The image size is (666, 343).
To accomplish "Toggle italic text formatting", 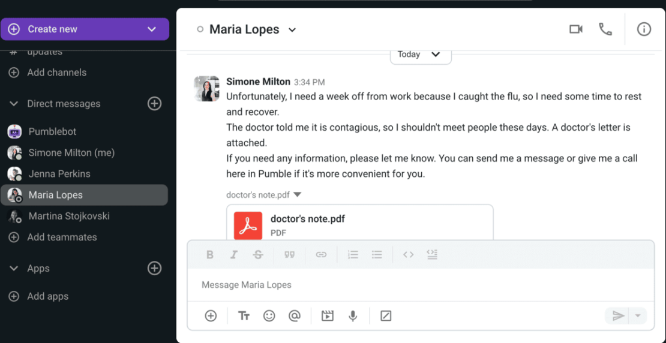I will pyautogui.click(x=234, y=255).
